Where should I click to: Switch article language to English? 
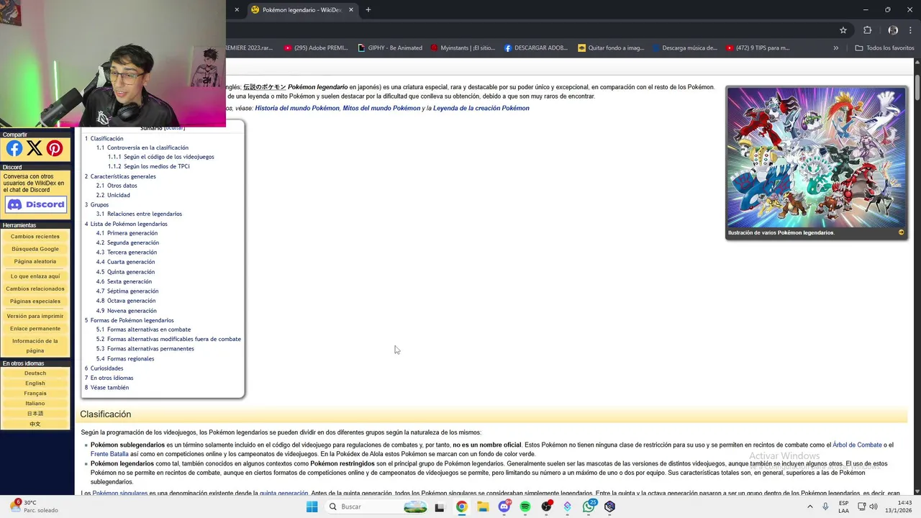(35, 383)
